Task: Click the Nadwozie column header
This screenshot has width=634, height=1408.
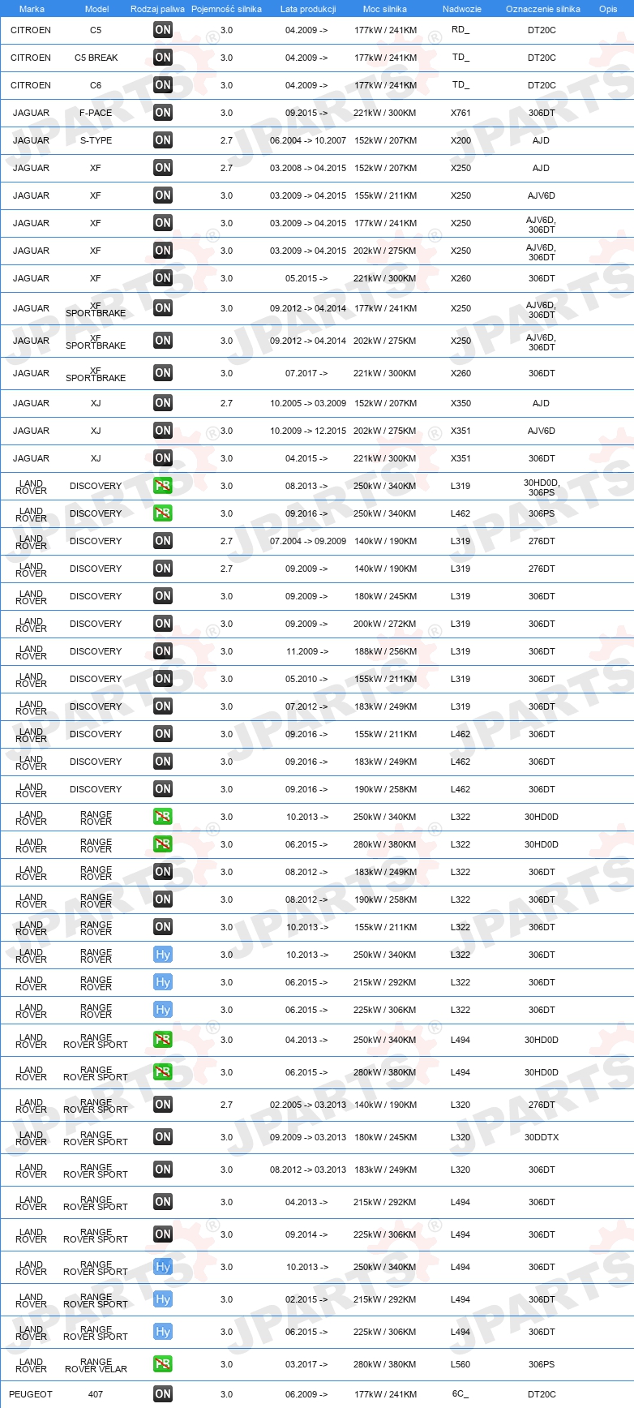Action: coord(462,9)
